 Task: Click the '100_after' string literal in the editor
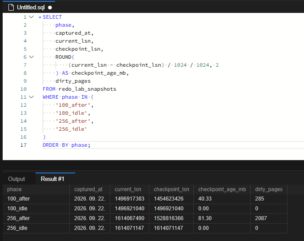pos(73,105)
